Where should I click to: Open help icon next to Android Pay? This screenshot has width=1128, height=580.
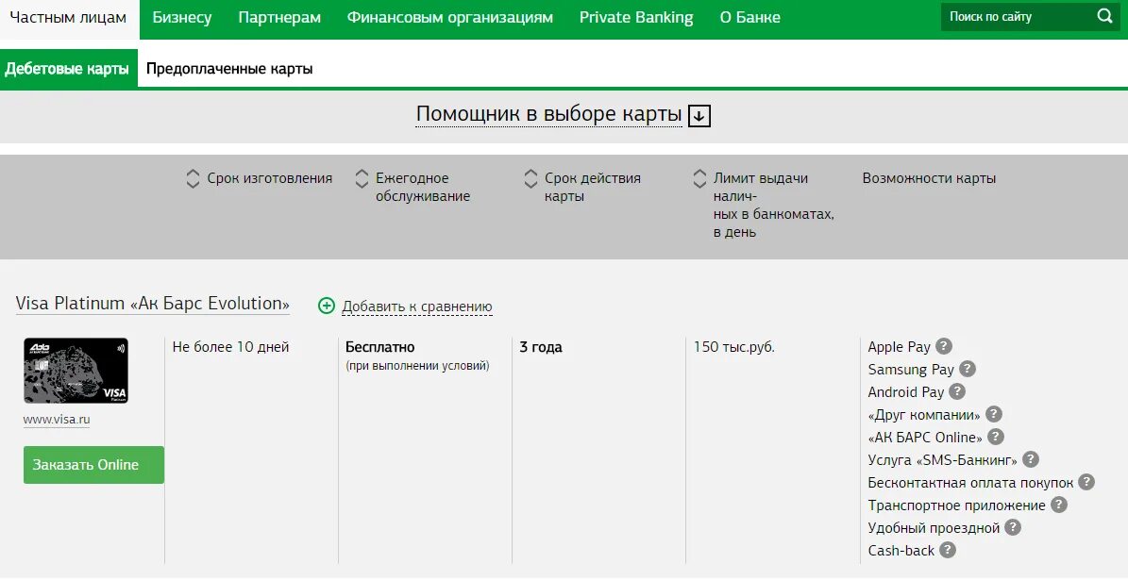coord(957,391)
